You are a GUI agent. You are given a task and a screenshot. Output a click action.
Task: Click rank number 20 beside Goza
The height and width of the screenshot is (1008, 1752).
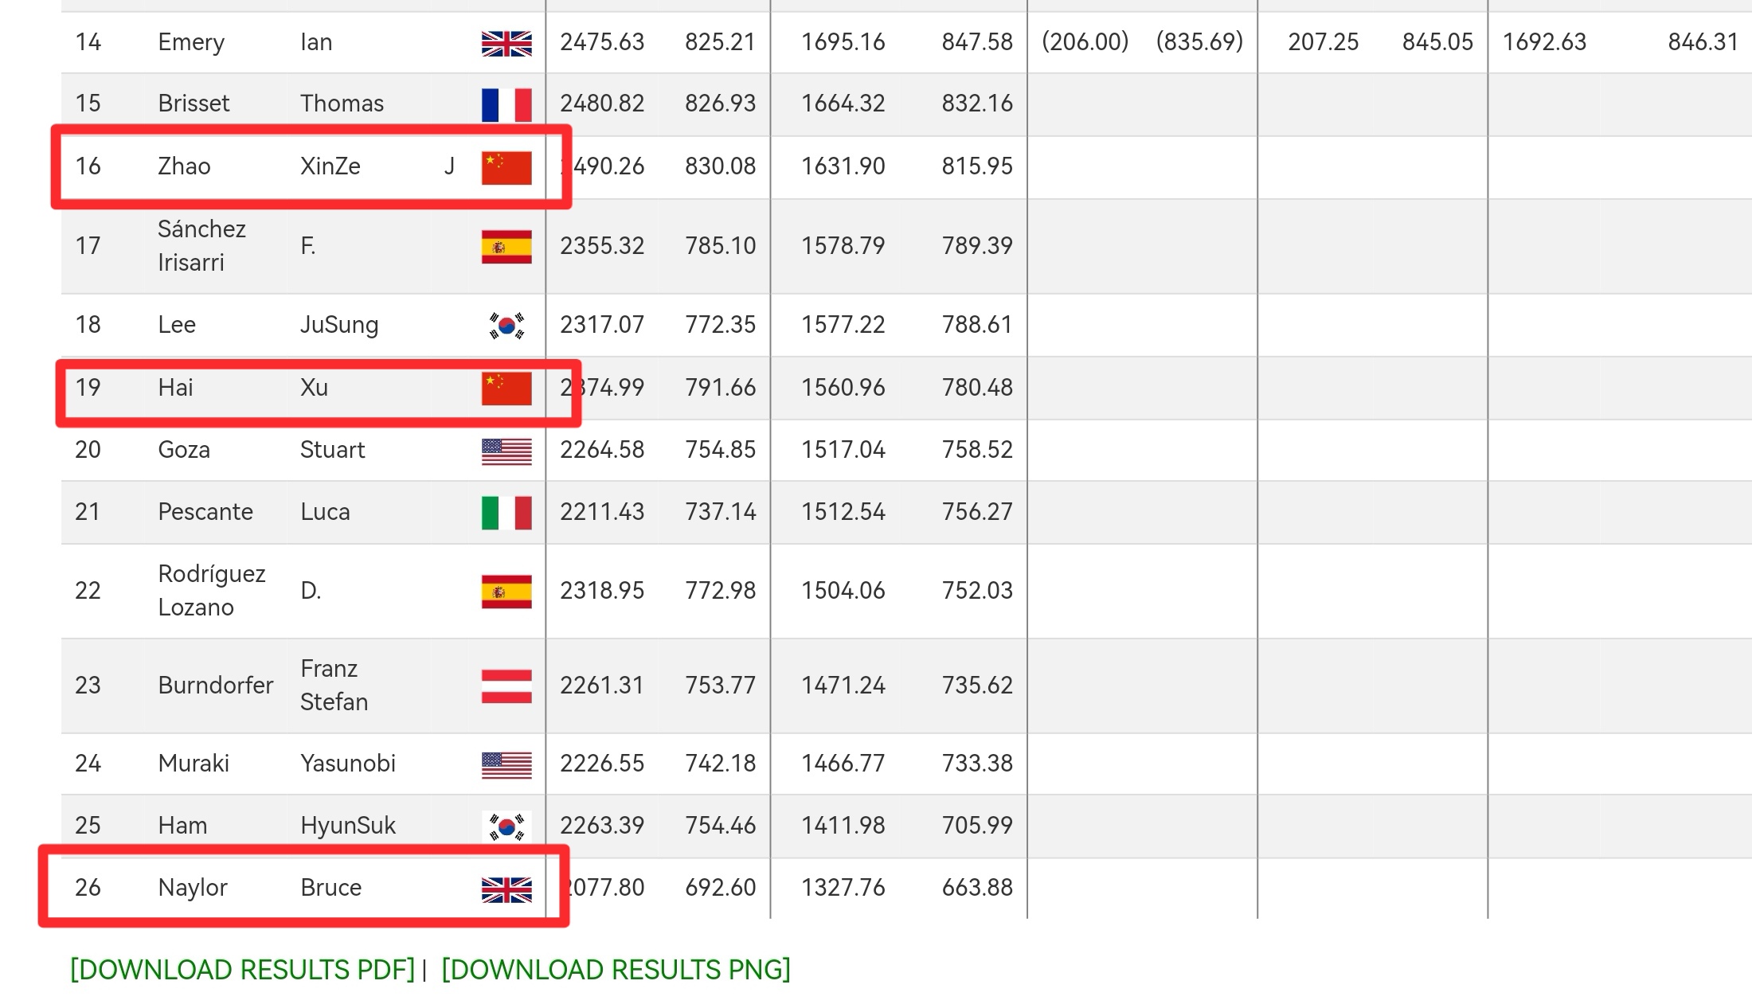click(89, 449)
